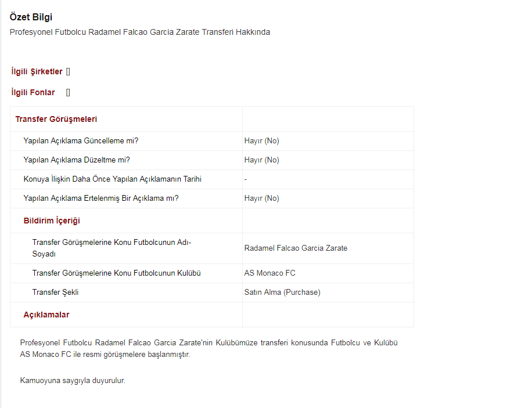Click the AS Monaco FC club value
The width and height of the screenshot is (517, 408).
point(270,273)
